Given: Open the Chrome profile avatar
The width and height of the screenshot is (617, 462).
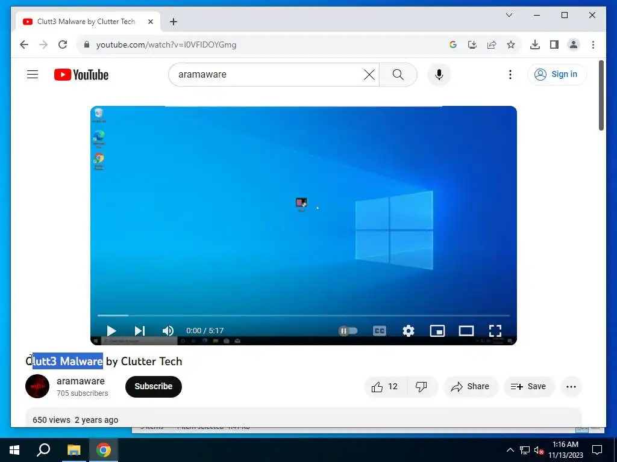Looking at the screenshot, I should coord(574,45).
